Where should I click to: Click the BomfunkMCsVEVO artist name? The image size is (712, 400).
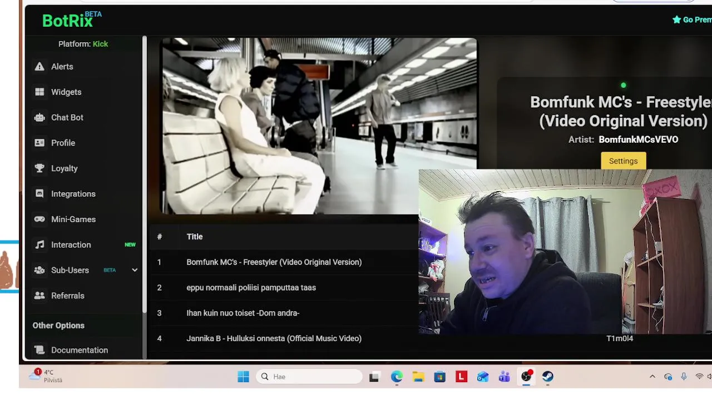(638, 139)
